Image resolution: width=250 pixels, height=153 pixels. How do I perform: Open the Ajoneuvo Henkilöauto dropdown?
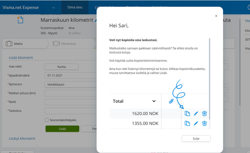click(71, 85)
